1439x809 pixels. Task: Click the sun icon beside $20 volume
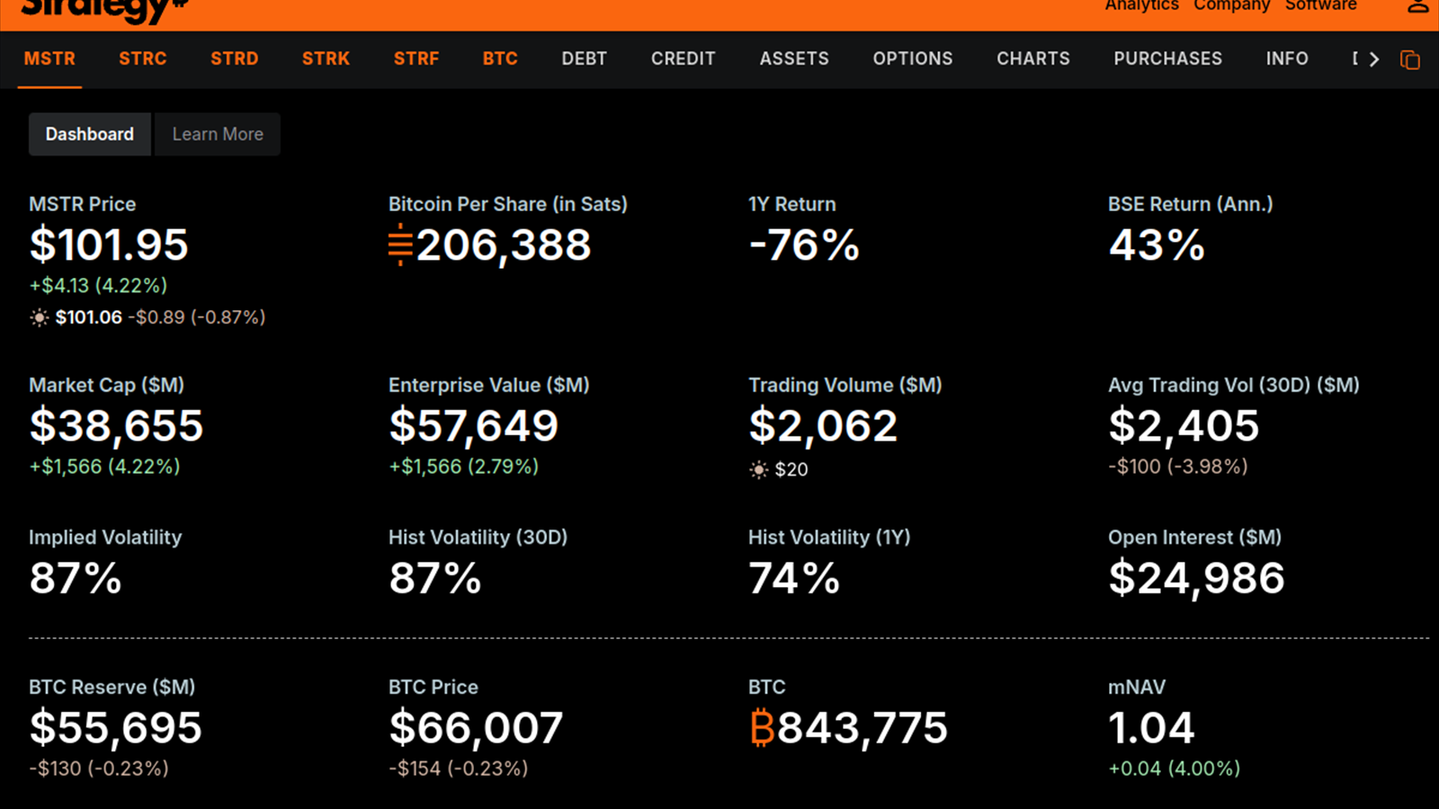click(759, 469)
